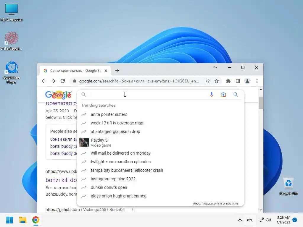Switch the РУС input language indicator
Screen dimensions: 303x227
click(x=250, y=220)
